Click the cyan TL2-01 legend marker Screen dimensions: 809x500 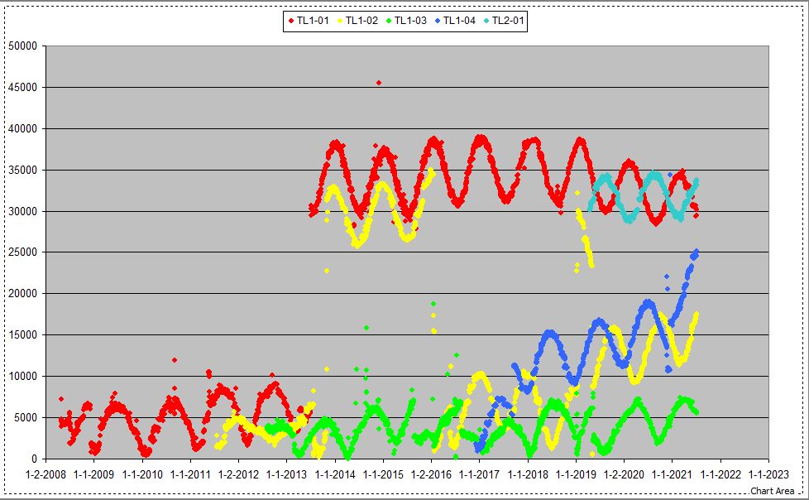pyautogui.click(x=486, y=21)
